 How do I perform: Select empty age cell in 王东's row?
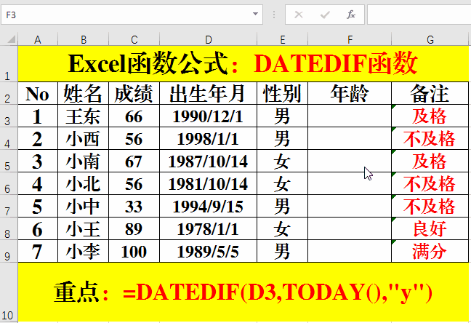[350, 116]
